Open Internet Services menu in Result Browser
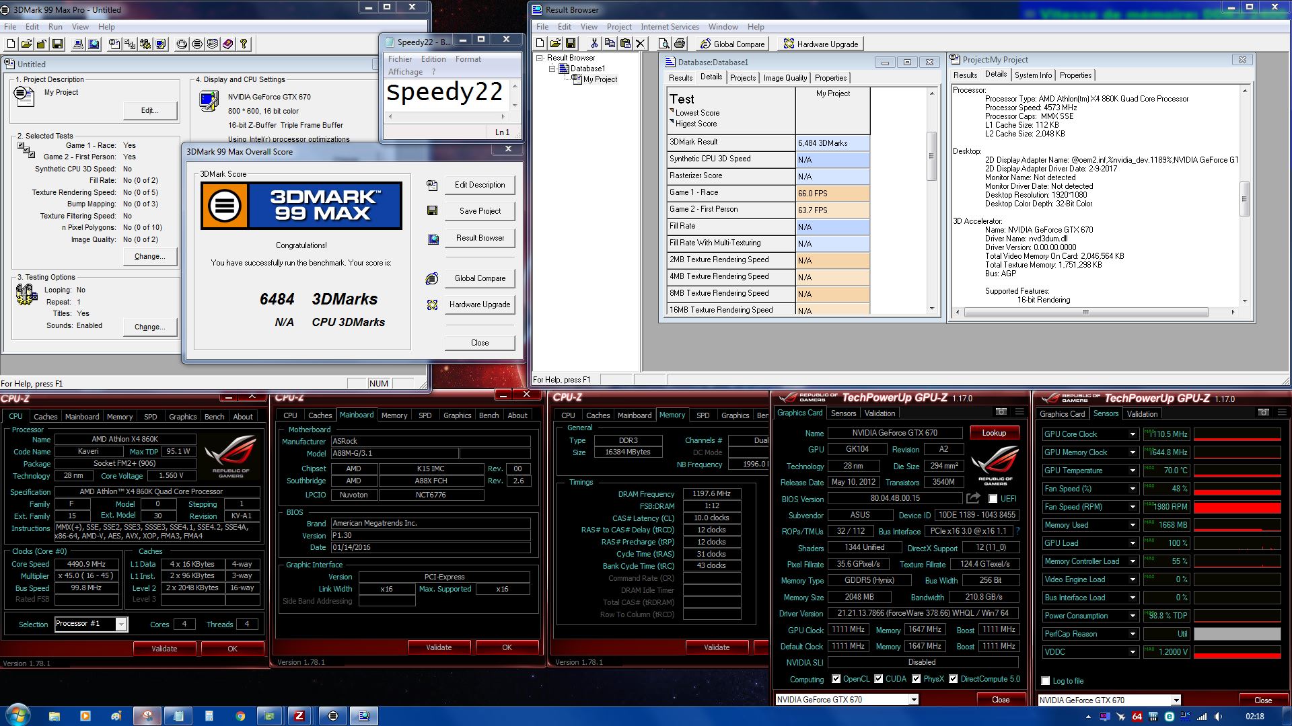 tap(670, 27)
